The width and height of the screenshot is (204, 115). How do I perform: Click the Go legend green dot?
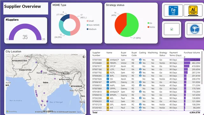(148, 23)
